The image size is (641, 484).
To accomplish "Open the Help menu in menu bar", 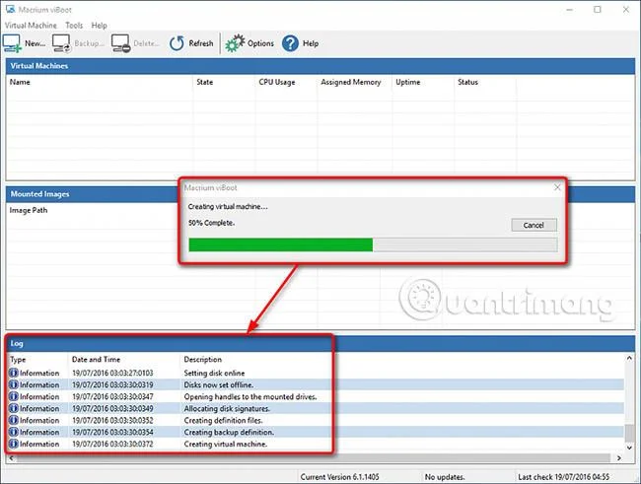I will tap(99, 26).
